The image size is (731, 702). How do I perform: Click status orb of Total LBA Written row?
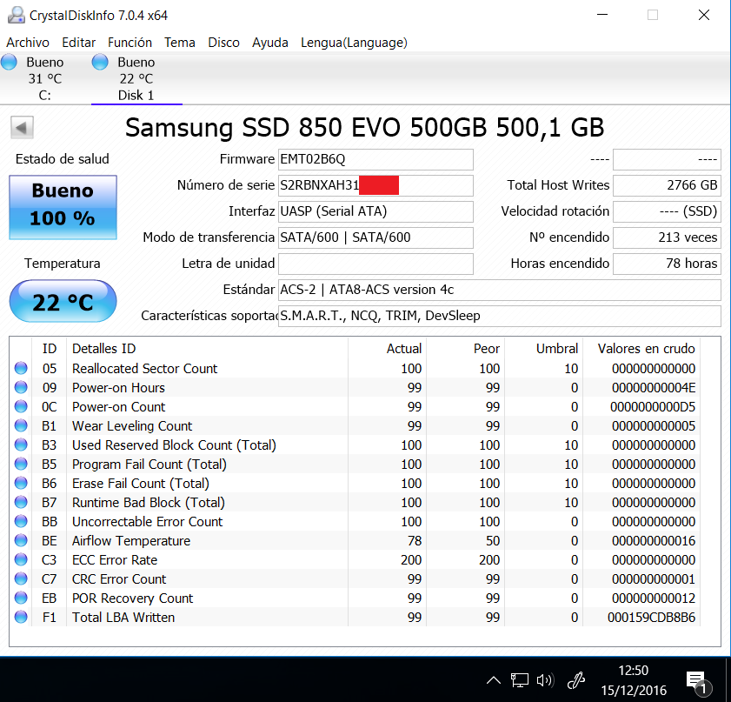coord(21,617)
